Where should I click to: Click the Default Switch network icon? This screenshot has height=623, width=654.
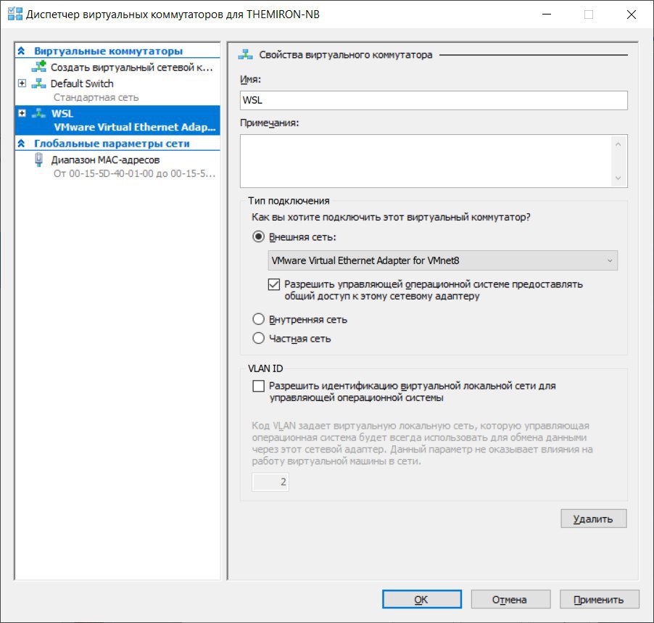pyautogui.click(x=38, y=83)
